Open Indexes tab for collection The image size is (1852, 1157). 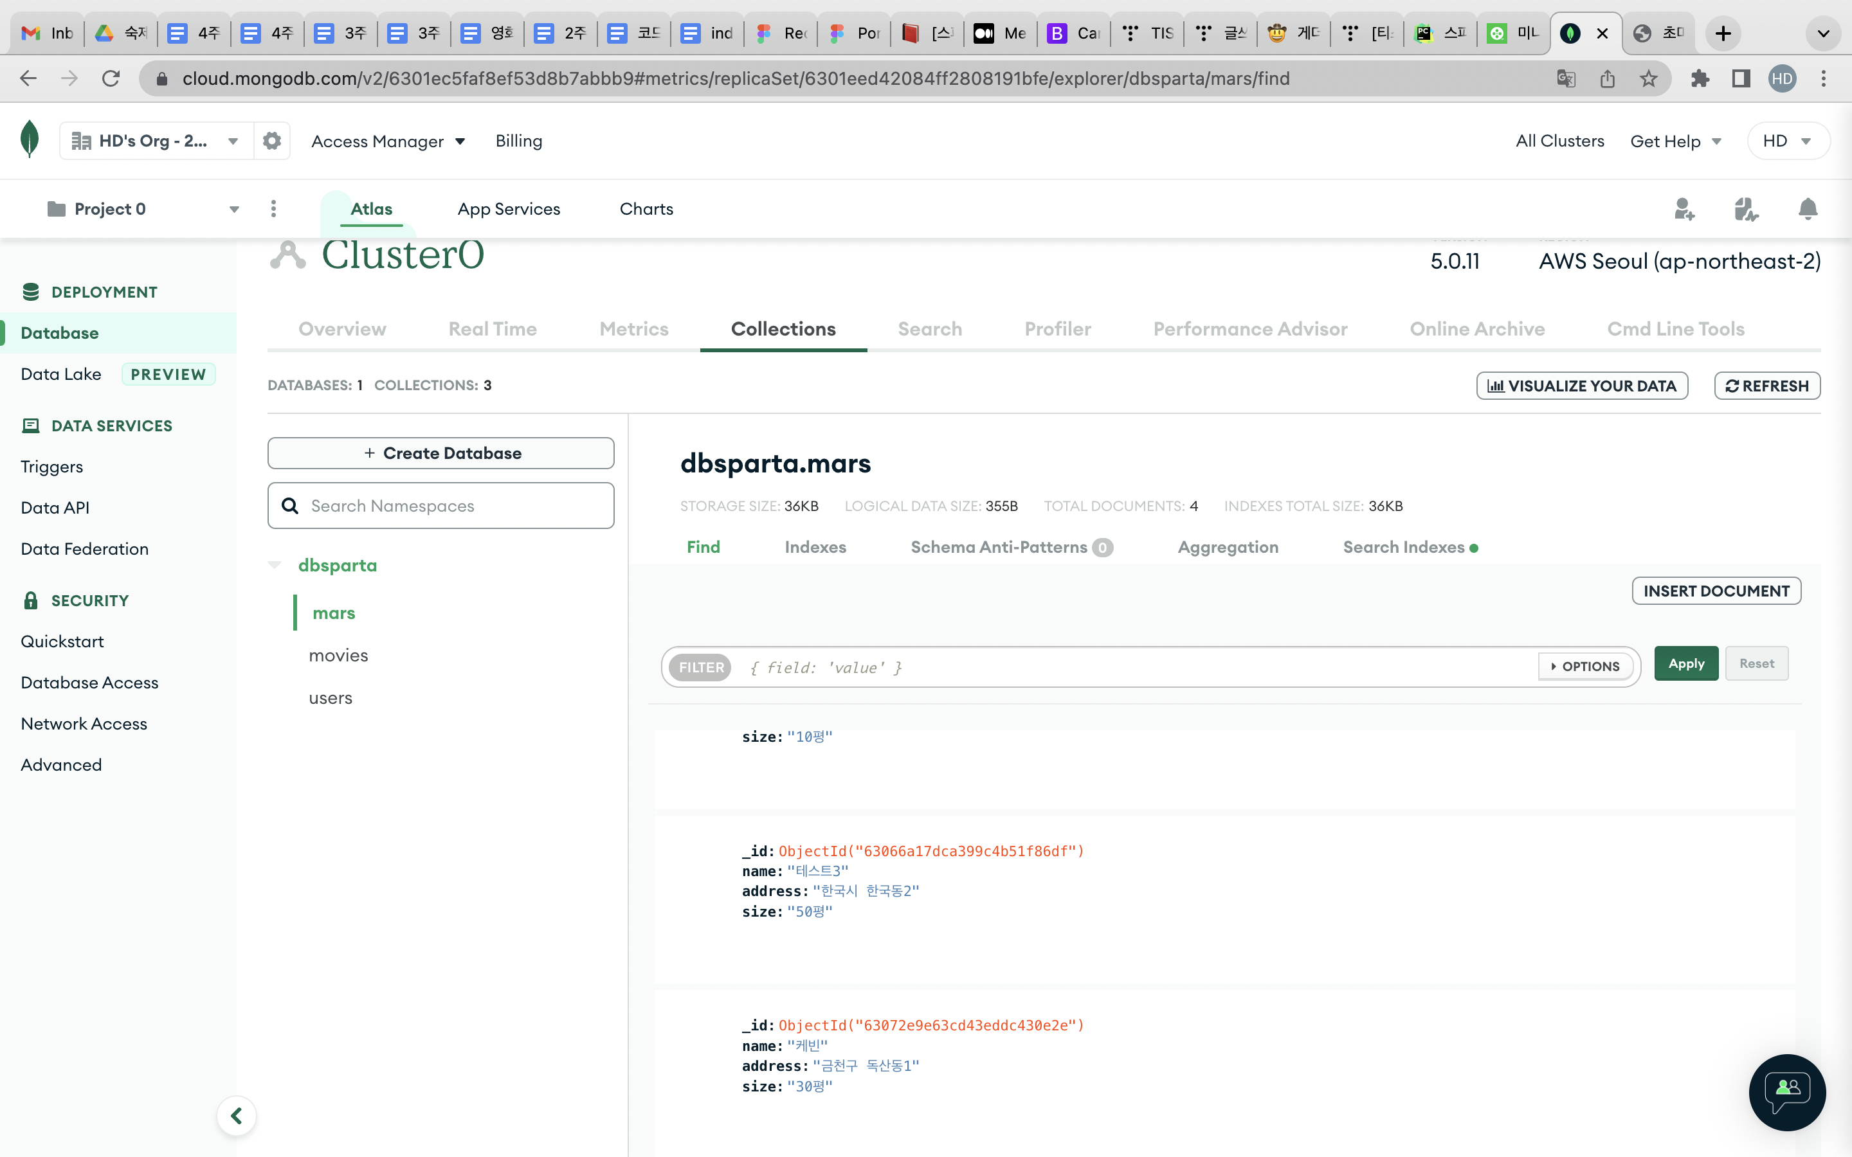[x=815, y=547]
